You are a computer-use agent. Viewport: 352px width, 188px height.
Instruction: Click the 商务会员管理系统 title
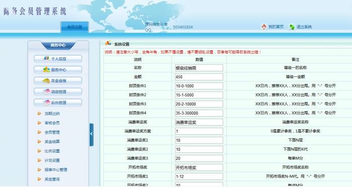tap(35, 11)
